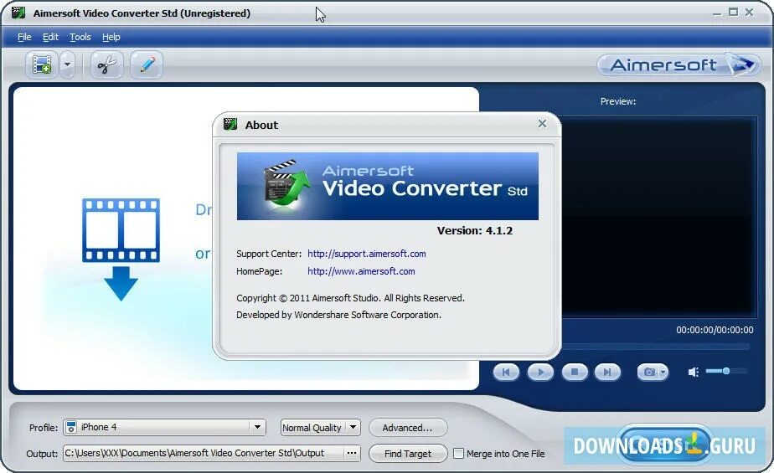
Task: Click the Version: 4.1.2 text
Action: click(x=474, y=231)
